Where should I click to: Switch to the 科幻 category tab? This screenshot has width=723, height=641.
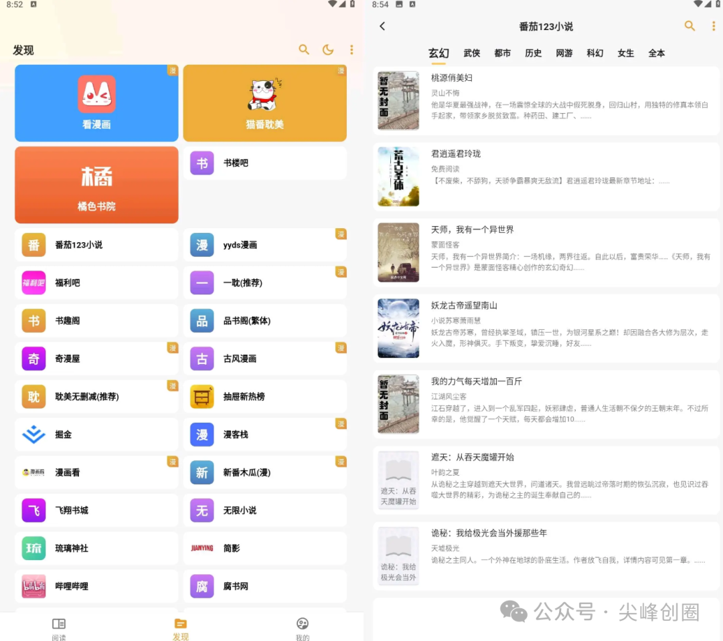(595, 53)
